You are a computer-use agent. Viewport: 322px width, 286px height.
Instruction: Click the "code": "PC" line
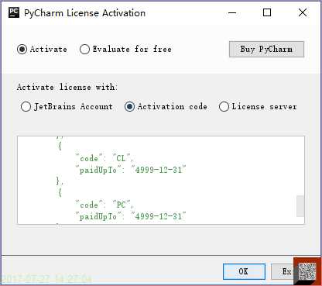pyautogui.click(x=104, y=205)
